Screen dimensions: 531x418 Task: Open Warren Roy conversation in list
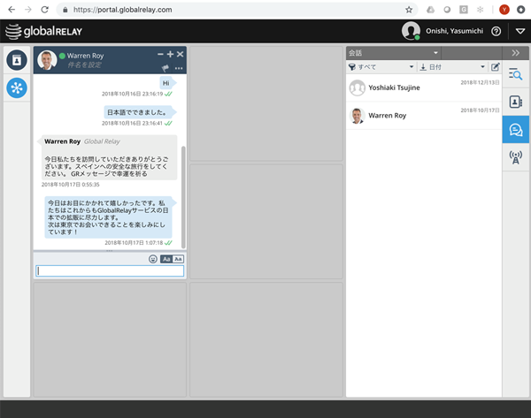(424, 116)
